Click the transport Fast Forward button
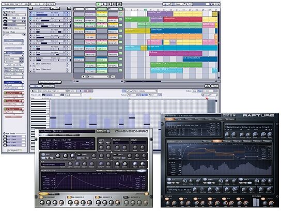Viewport: 281px width, 211px height. coord(119,4)
